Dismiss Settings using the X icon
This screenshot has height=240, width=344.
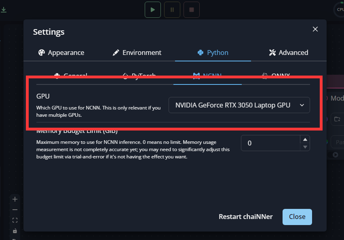315,29
